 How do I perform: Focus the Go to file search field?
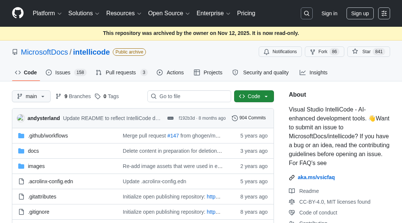pyautogui.click(x=189, y=96)
